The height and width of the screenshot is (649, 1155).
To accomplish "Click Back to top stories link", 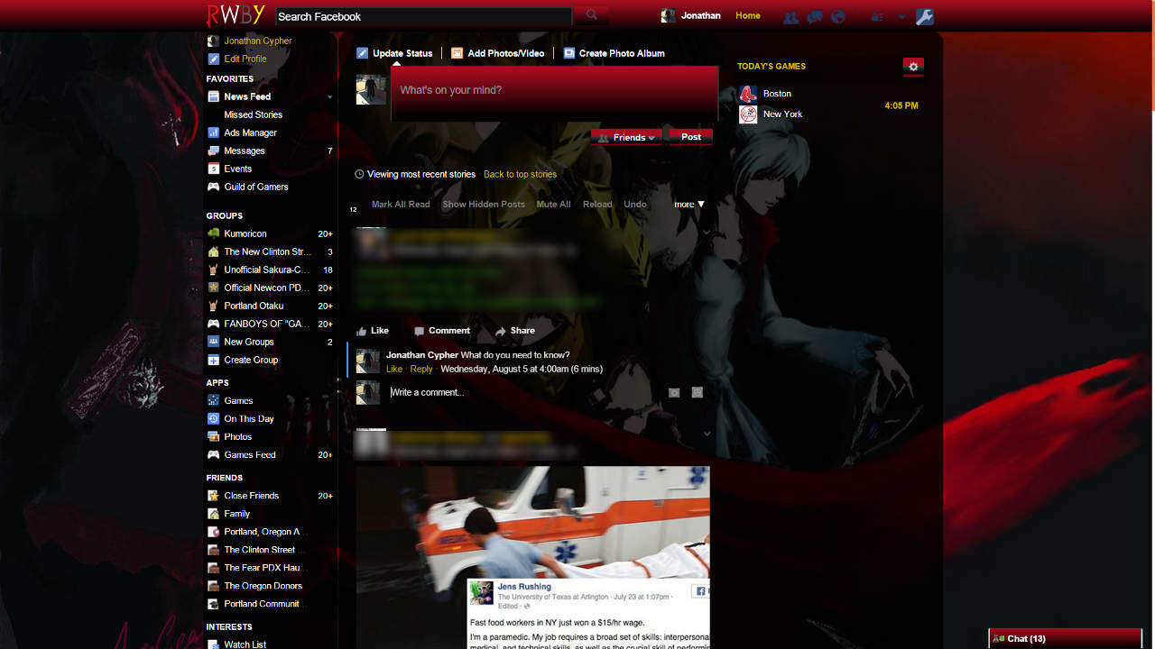I will point(520,174).
